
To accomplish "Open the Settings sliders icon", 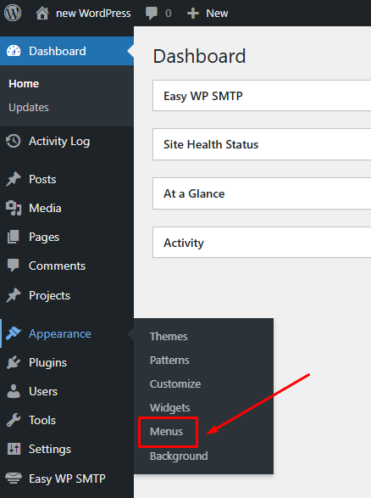I will 14,449.
